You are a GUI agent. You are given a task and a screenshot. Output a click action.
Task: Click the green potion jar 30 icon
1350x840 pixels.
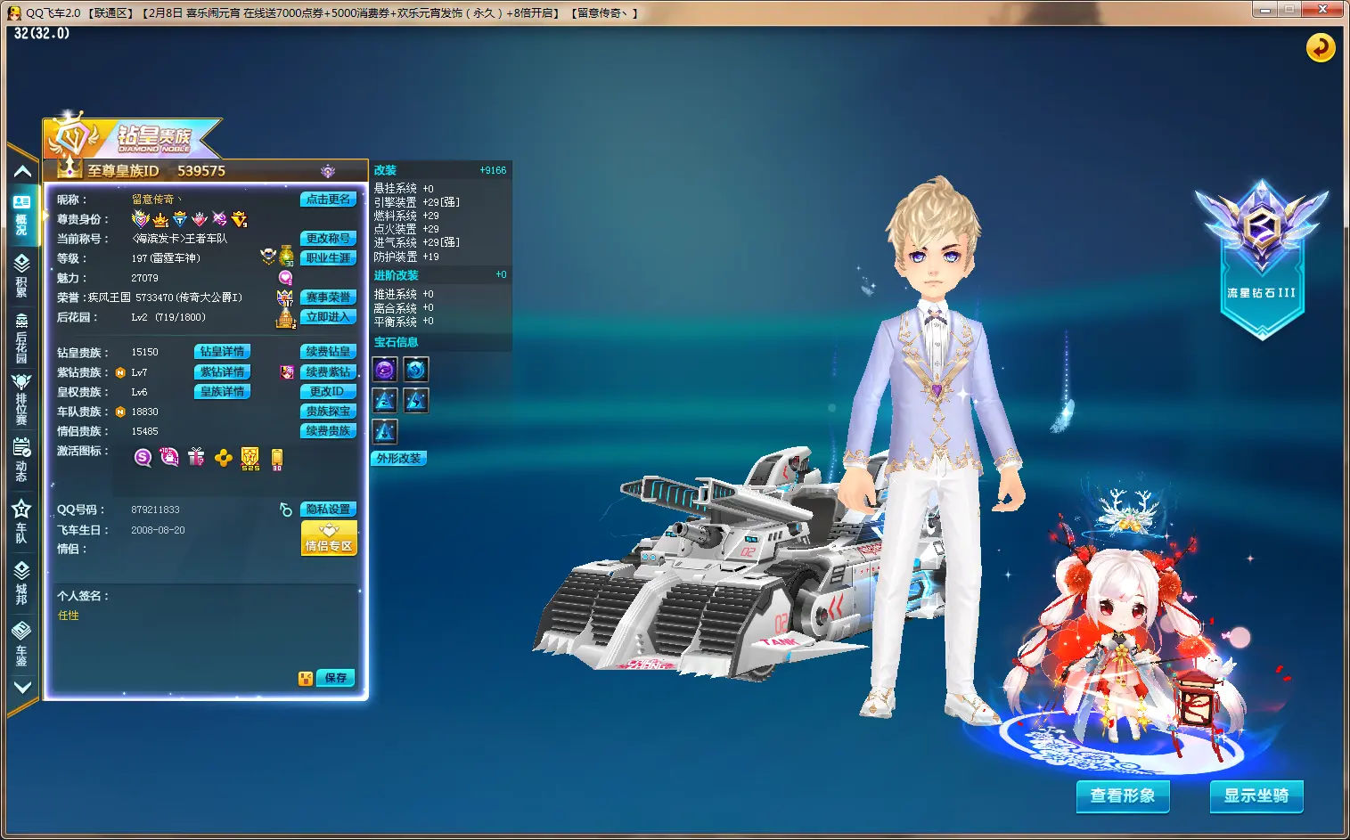287,256
